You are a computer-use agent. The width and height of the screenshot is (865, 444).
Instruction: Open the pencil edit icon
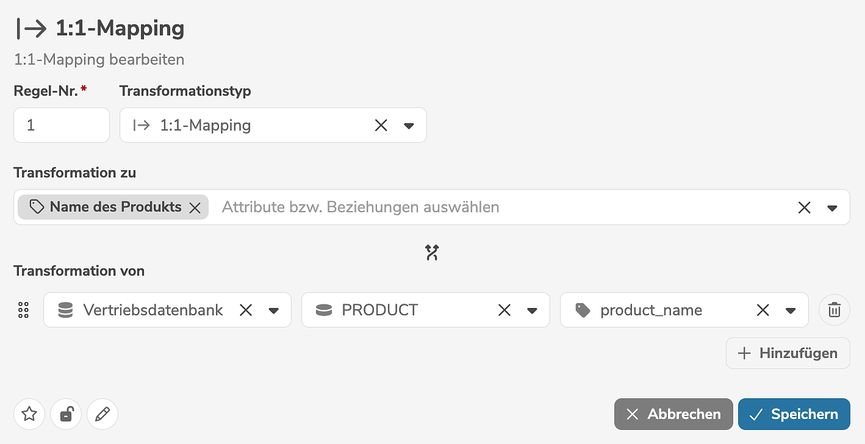[x=102, y=414]
